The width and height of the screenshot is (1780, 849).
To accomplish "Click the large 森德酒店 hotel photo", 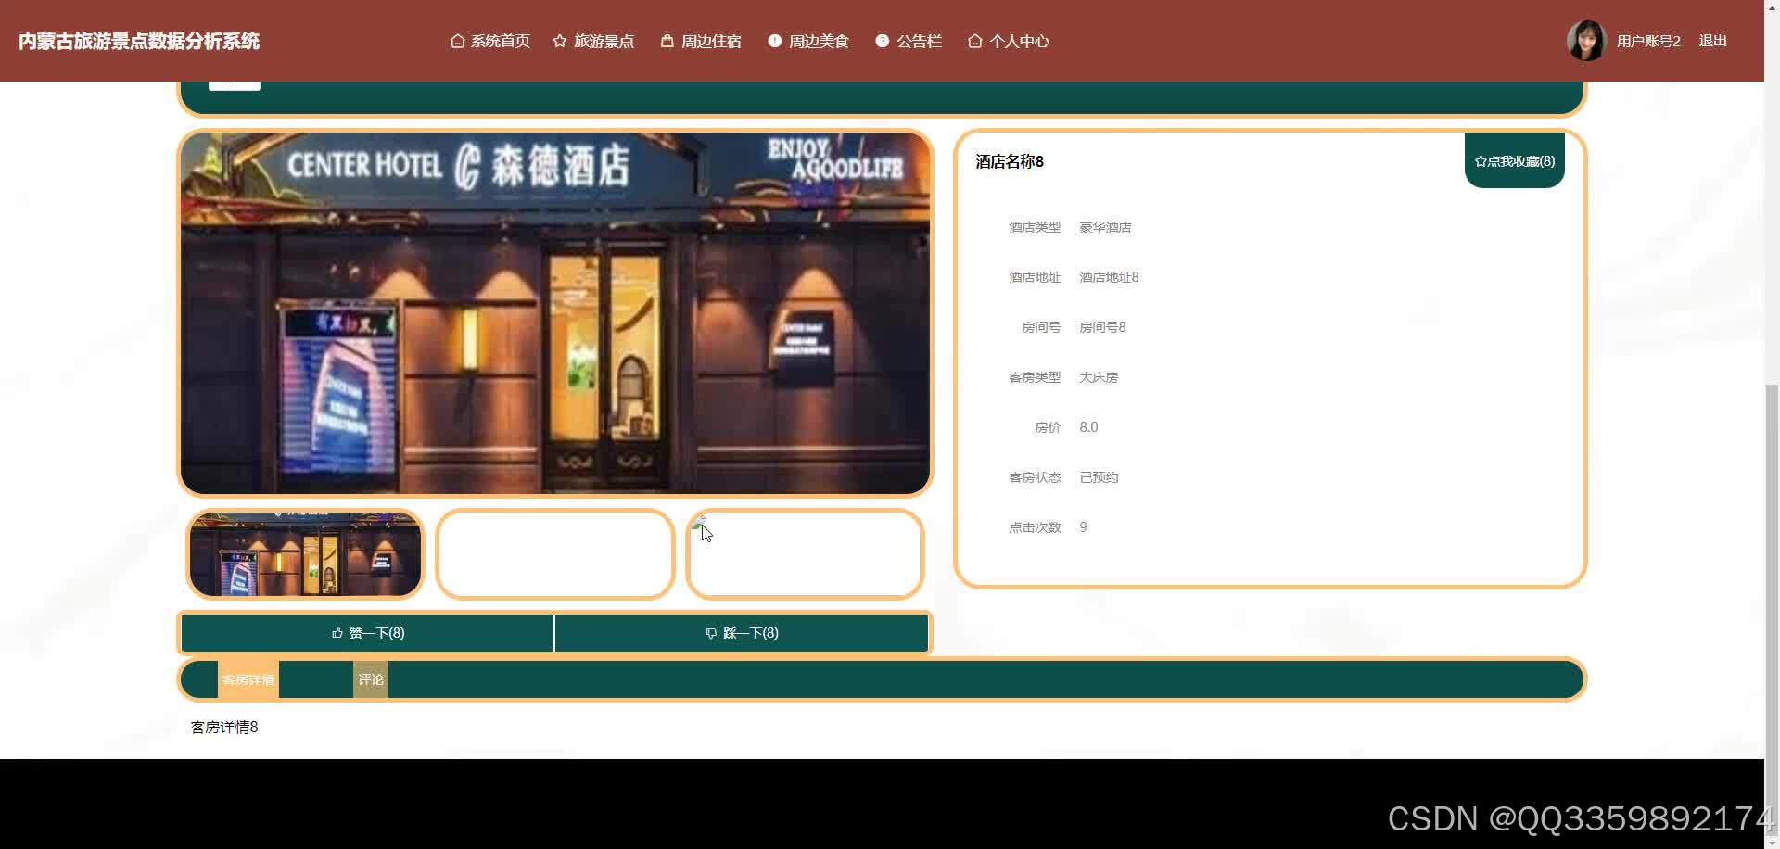I will [555, 313].
